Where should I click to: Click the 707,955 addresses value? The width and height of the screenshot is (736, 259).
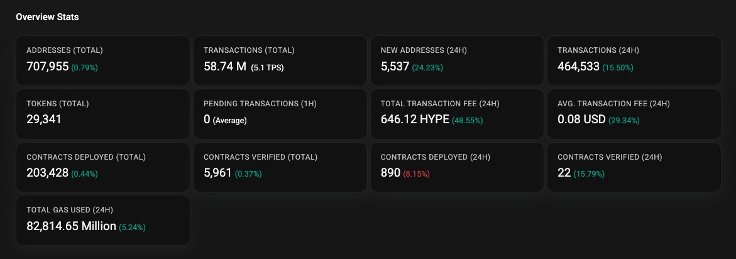(x=47, y=67)
